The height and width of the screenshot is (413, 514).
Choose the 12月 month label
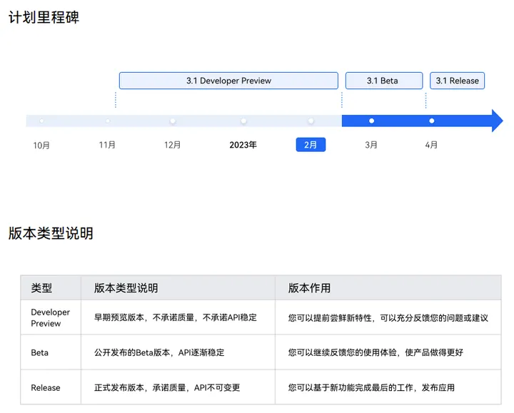coord(172,145)
